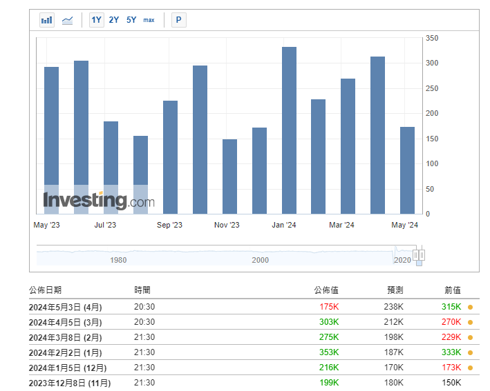
Task: Select the 2Y time range
Action: (x=114, y=20)
